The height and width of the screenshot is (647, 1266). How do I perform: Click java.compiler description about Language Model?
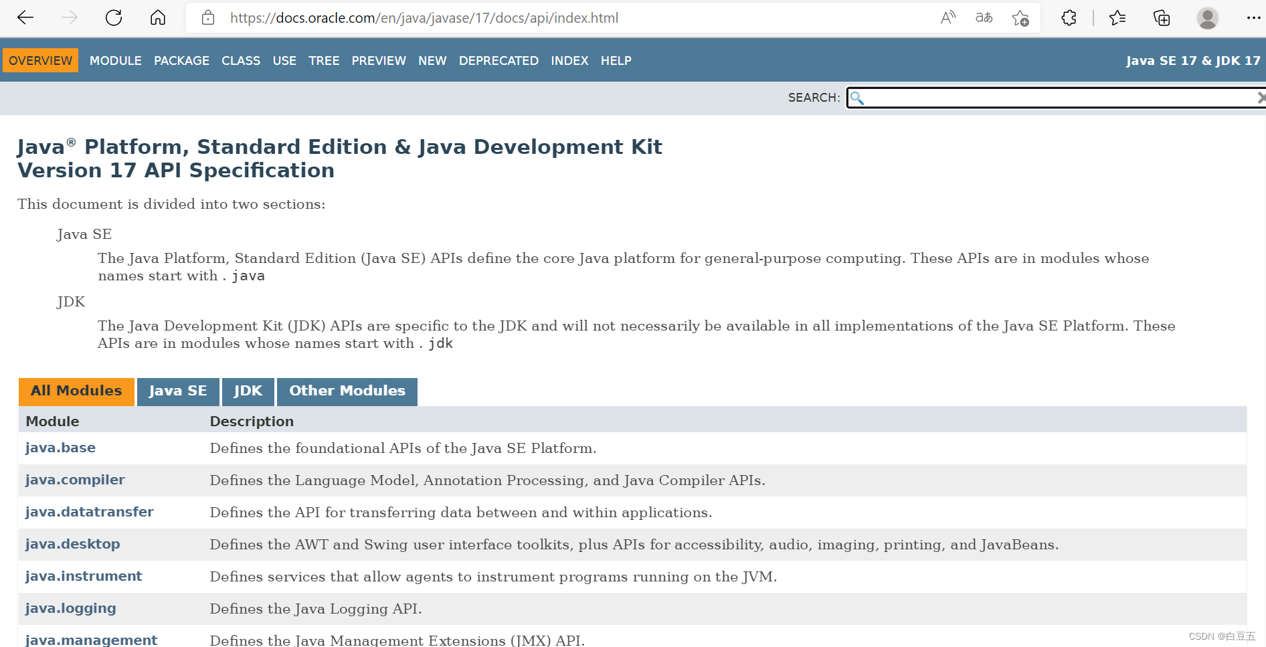pos(488,480)
